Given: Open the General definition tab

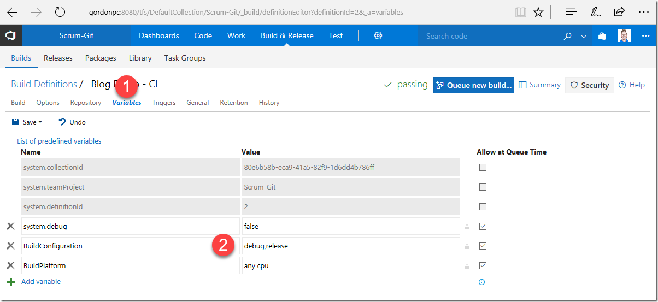Looking at the screenshot, I should 198,103.
